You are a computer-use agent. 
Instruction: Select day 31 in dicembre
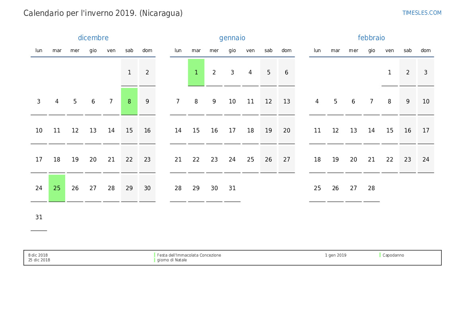tap(39, 217)
